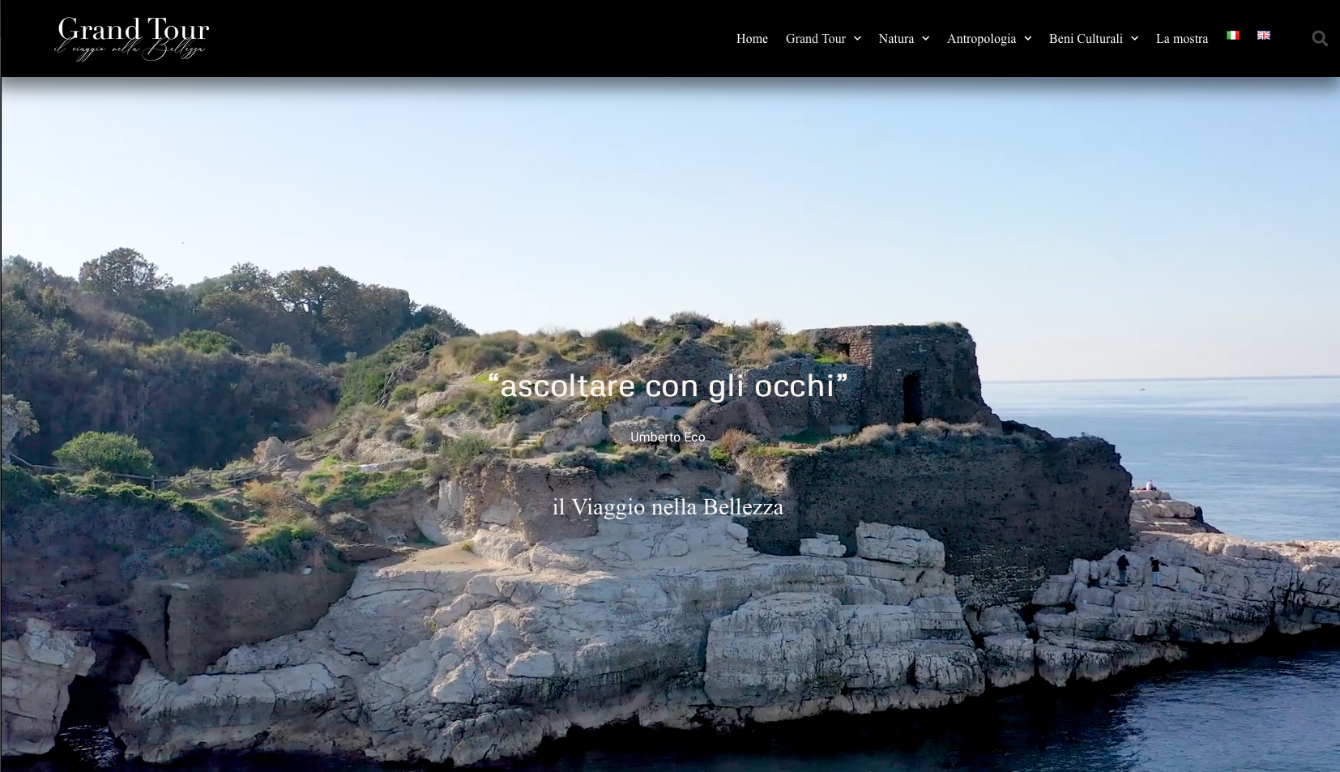Click the Umberto Eco quote attribution

668,437
